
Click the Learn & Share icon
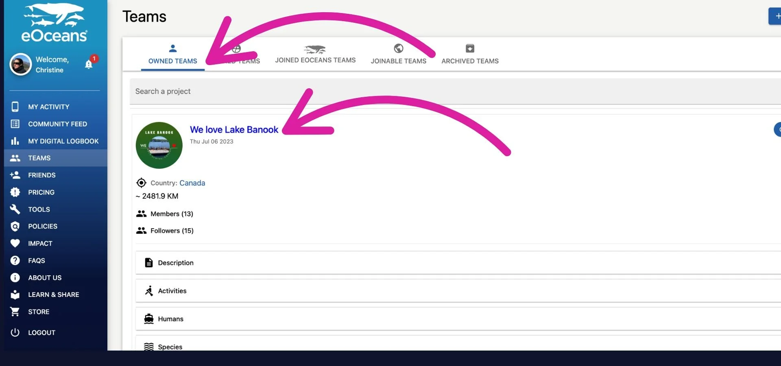15,294
